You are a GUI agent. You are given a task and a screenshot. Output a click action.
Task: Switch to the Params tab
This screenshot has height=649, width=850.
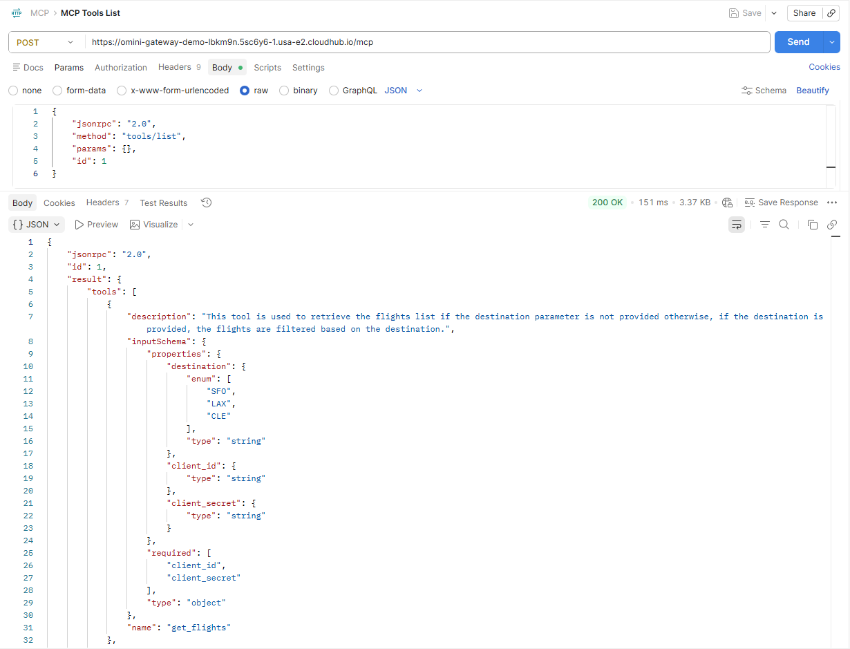coord(69,68)
